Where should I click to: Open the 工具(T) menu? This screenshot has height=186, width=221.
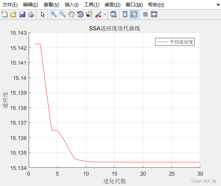pos(92,5)
